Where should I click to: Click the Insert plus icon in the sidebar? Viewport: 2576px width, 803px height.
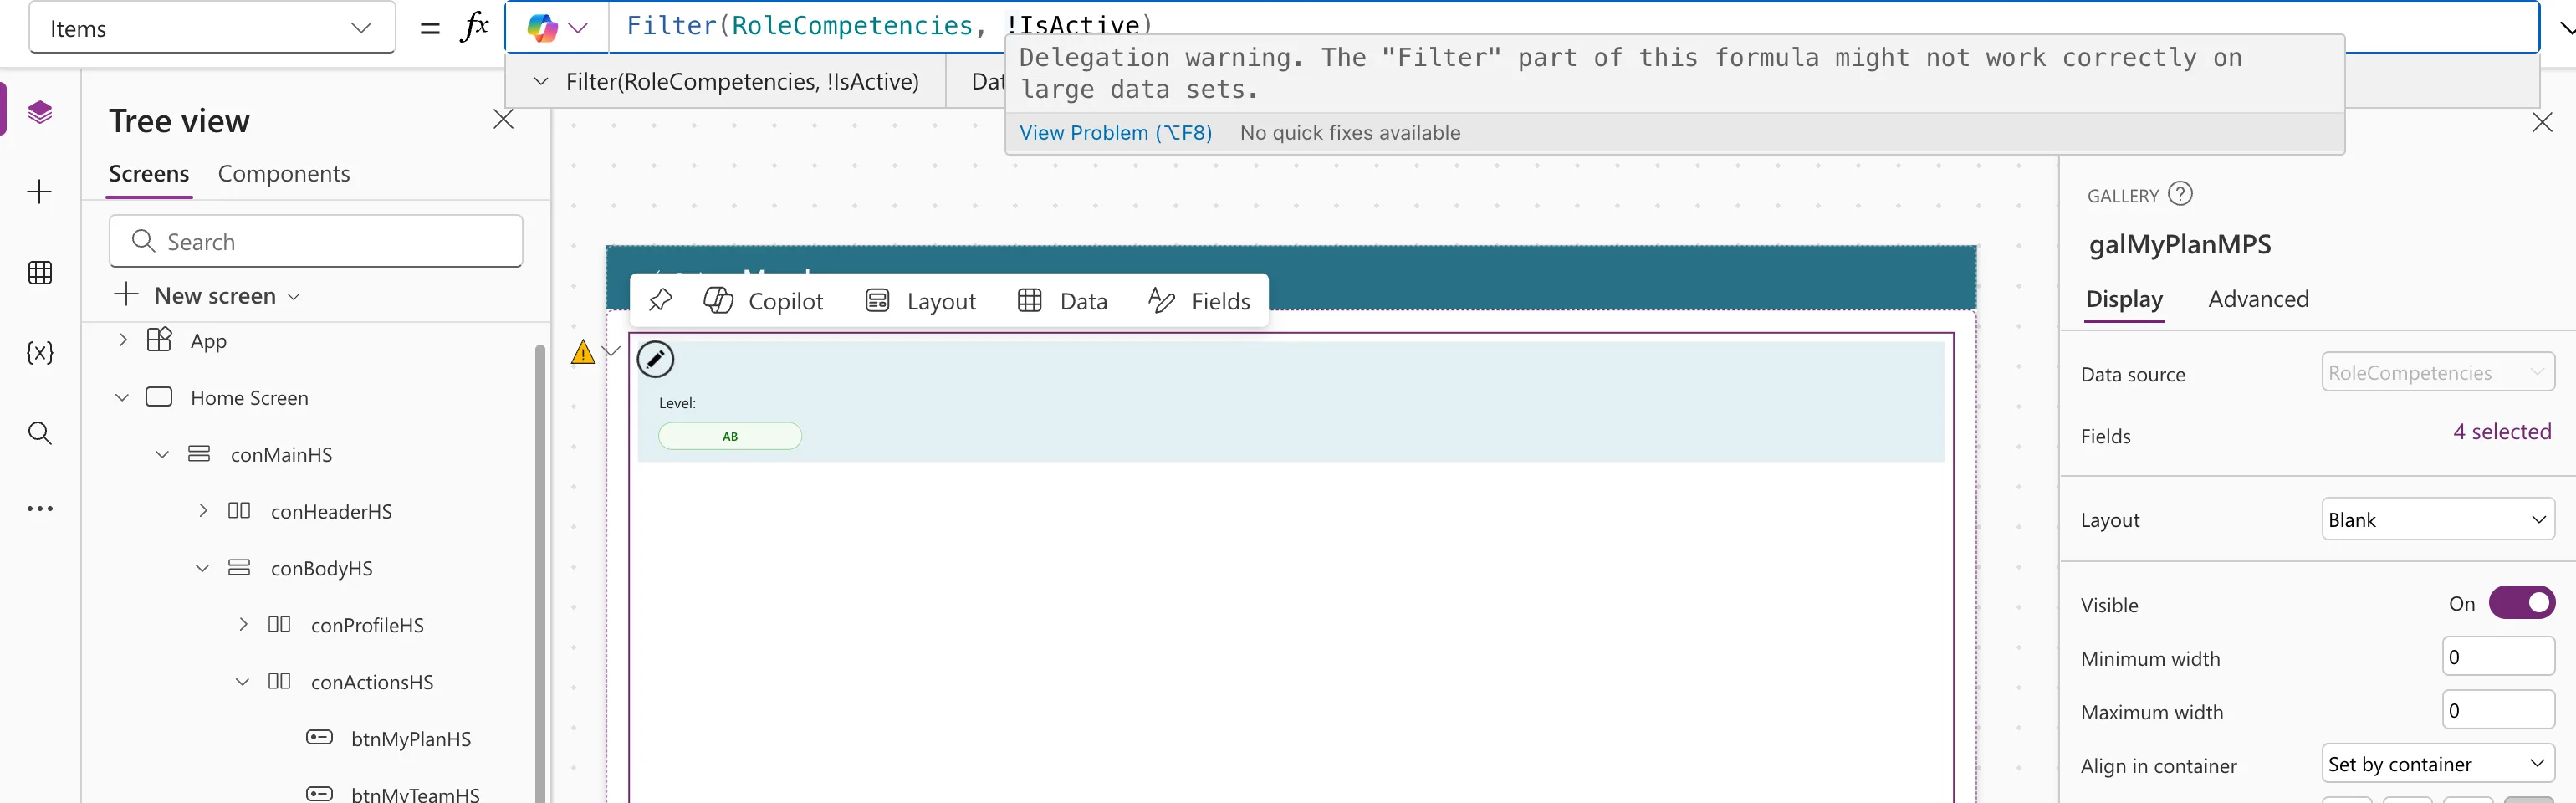pos(40,192)
